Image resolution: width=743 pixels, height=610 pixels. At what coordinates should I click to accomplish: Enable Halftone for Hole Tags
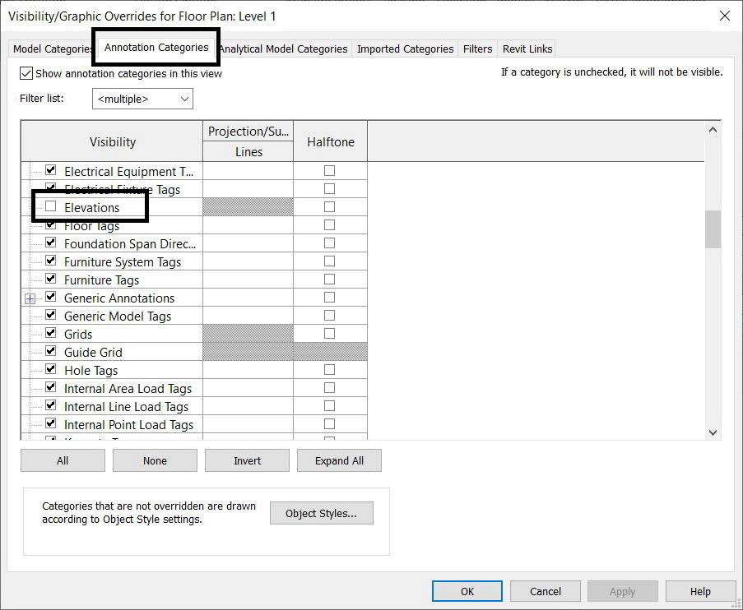click(329, 369)
